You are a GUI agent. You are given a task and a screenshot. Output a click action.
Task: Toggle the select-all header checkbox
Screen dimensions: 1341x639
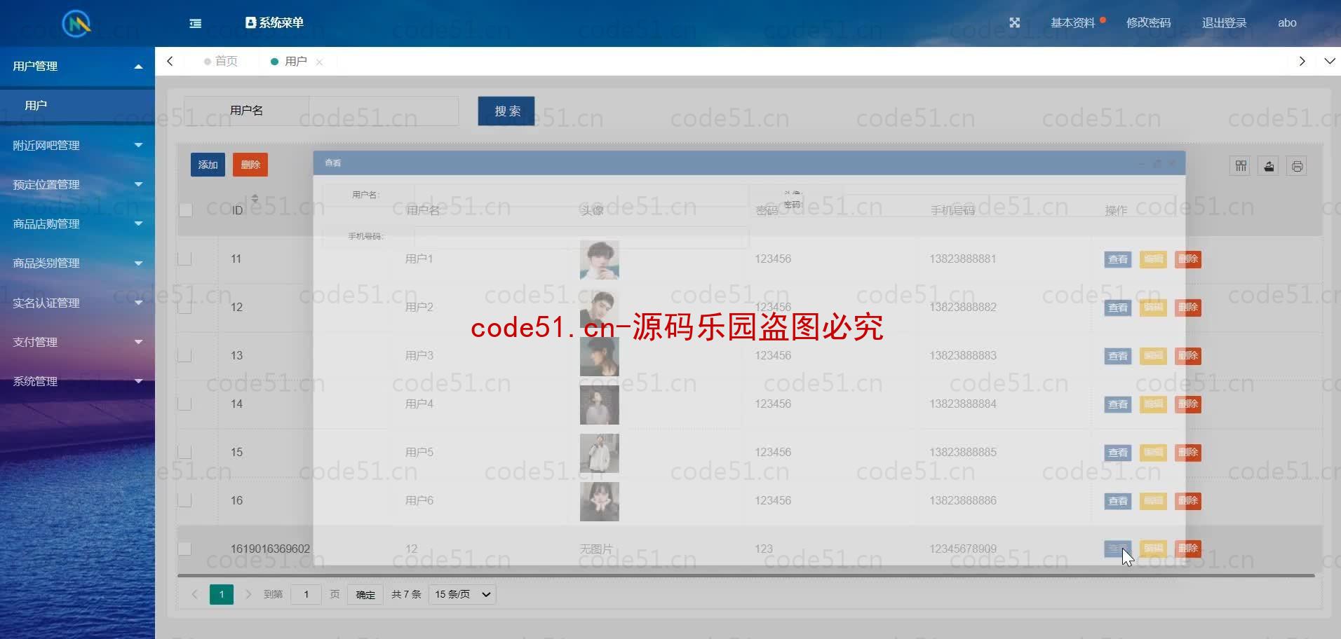[185, 209]
